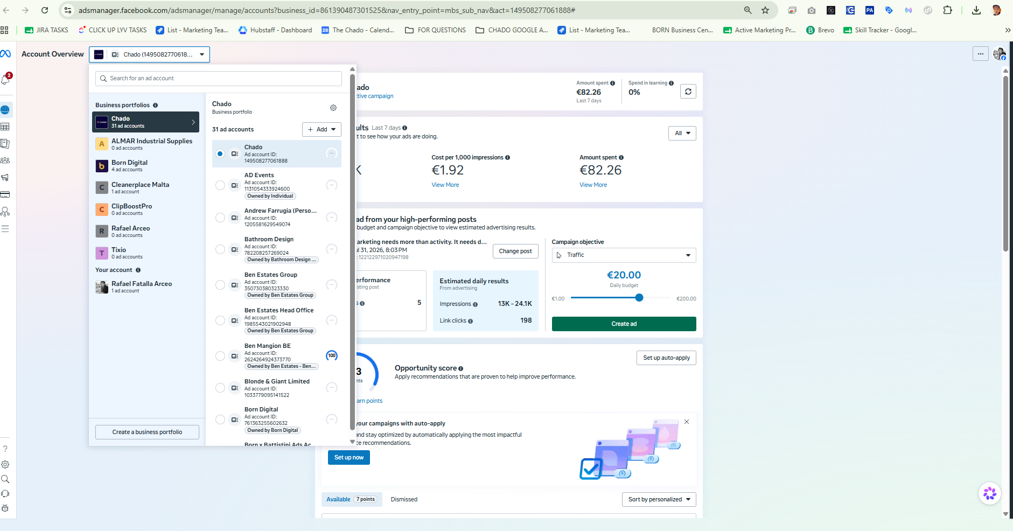Click the Meta logo icon
This screenshot has width=1013, height=531.
pyautogui.click(x=5, y=54)
